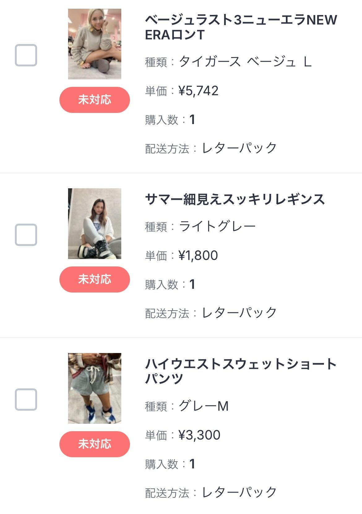Select the ¥3,300 unit price
The width and height of the screenshot is (362, 514).
(199, 435)
